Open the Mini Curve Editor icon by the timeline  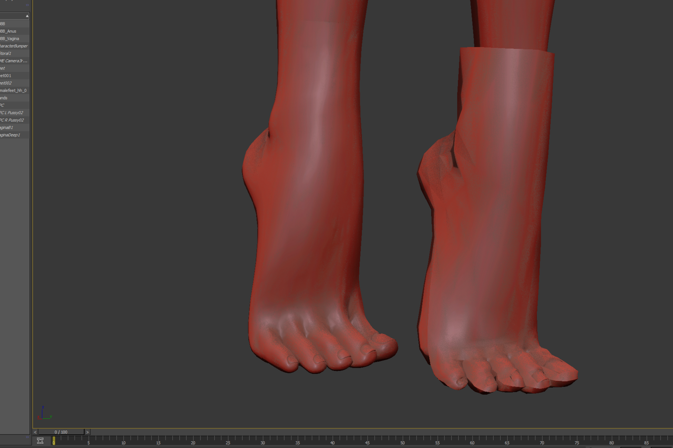(x=40, y=441)
